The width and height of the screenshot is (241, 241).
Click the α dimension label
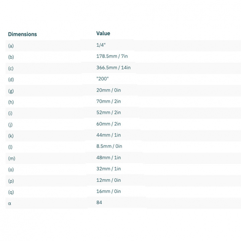pos(9,203)
